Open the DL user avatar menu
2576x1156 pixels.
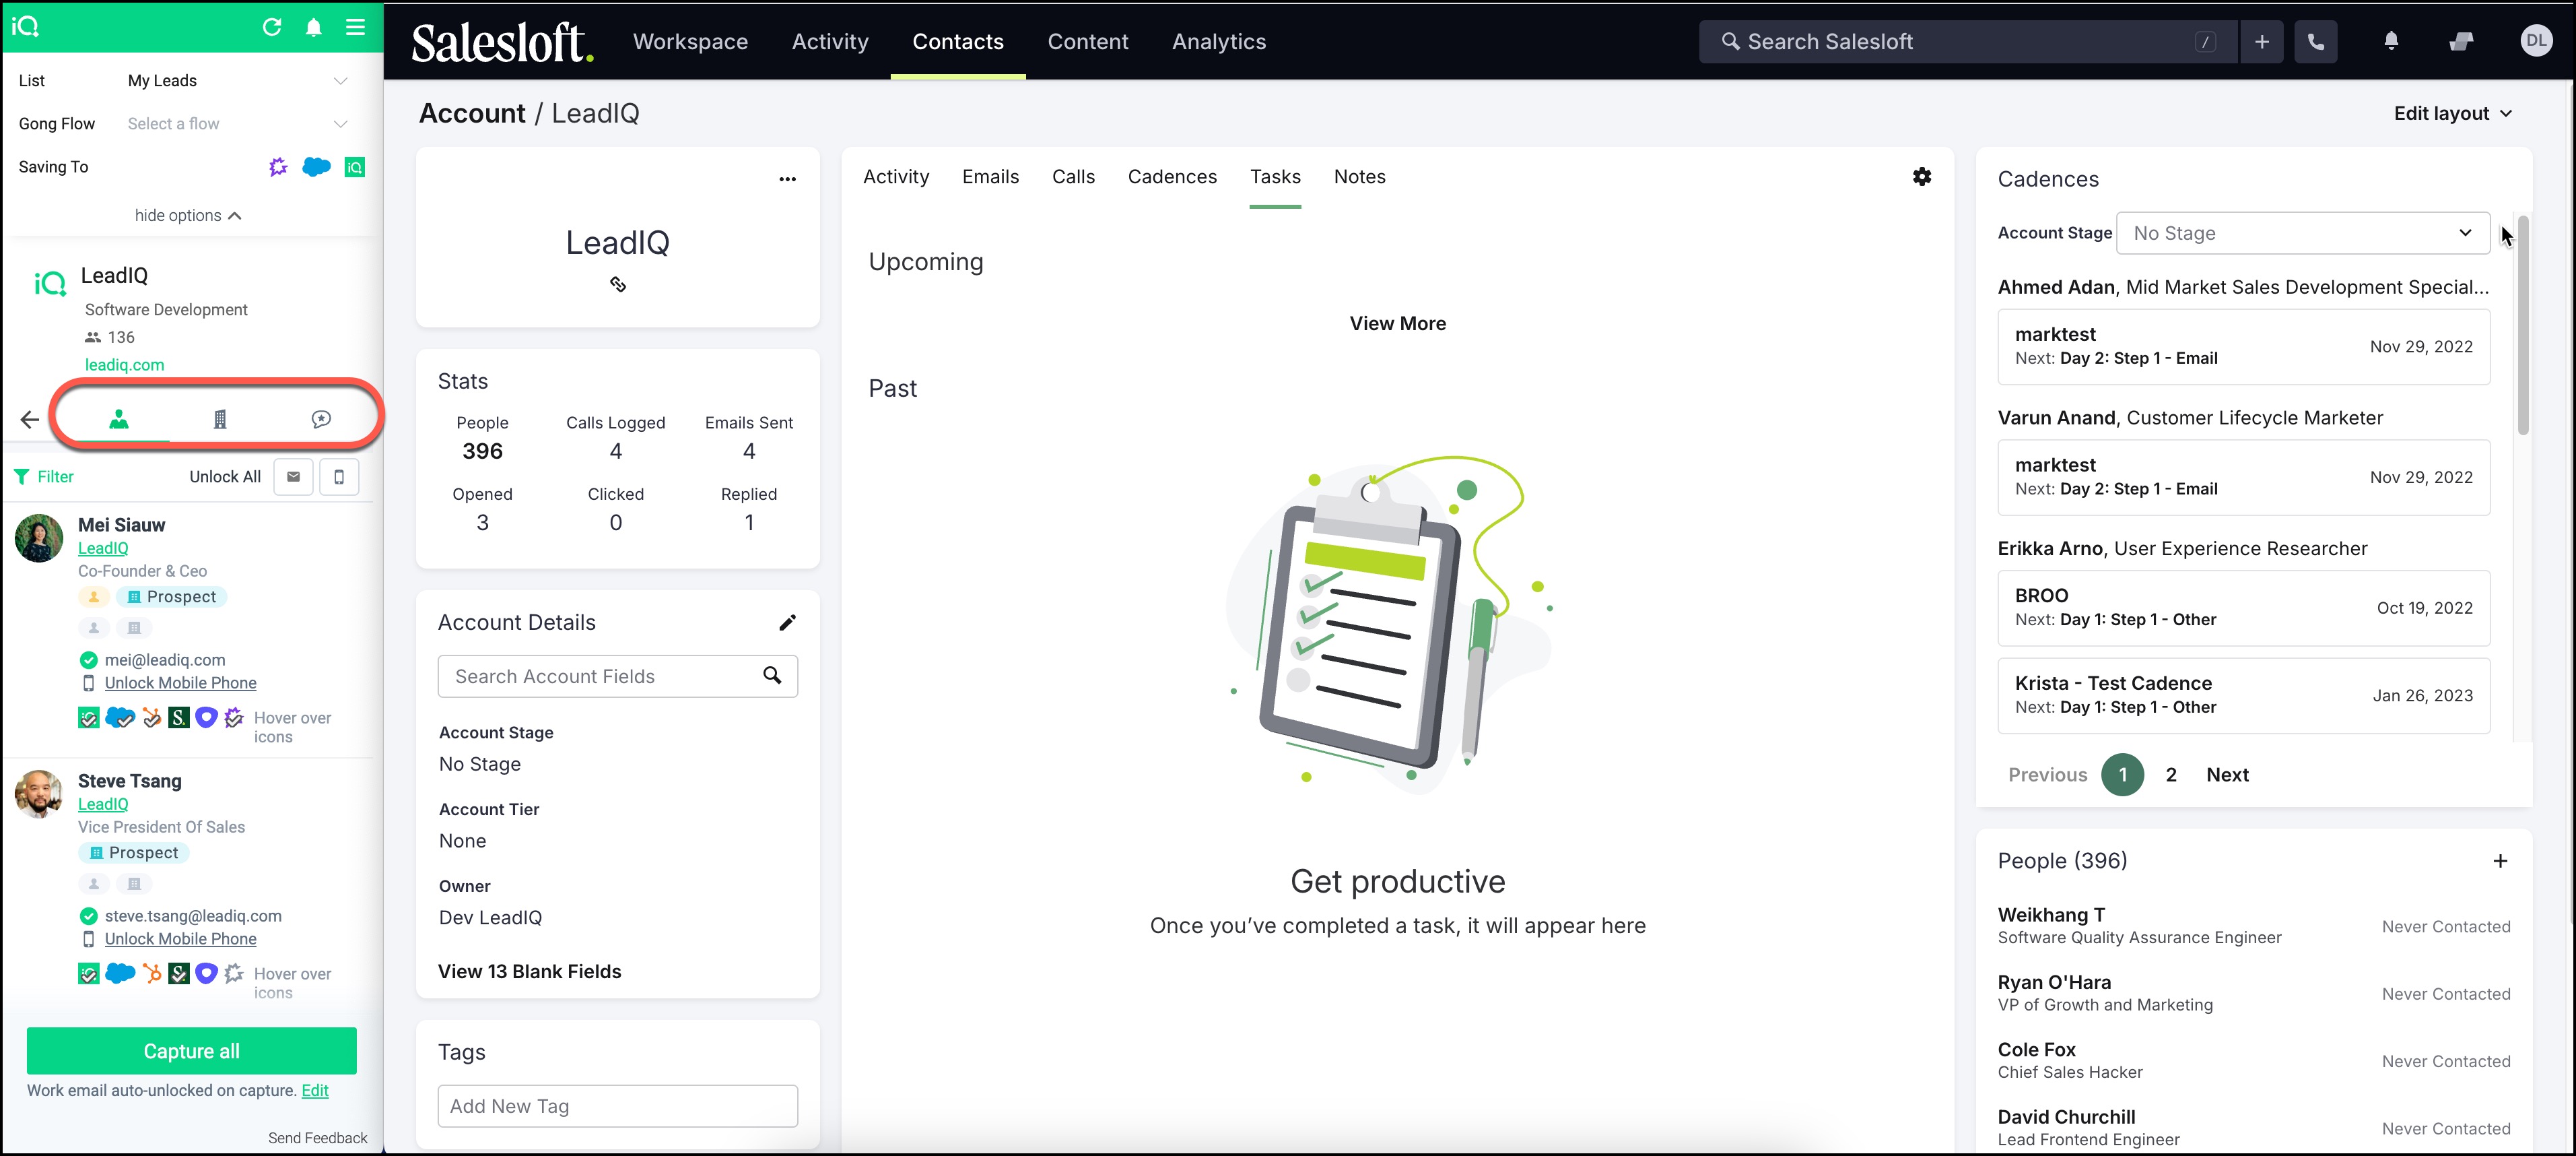(x=2536, y=41)
